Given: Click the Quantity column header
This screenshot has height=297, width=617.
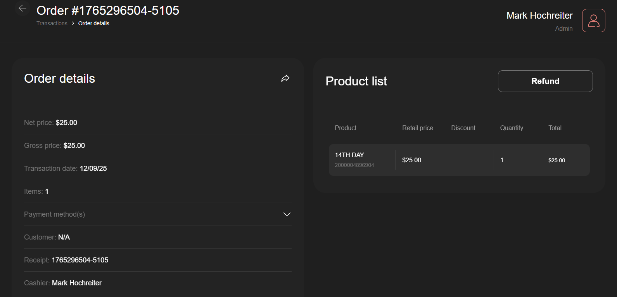Looking at the screenshot, I should [512, 128].
